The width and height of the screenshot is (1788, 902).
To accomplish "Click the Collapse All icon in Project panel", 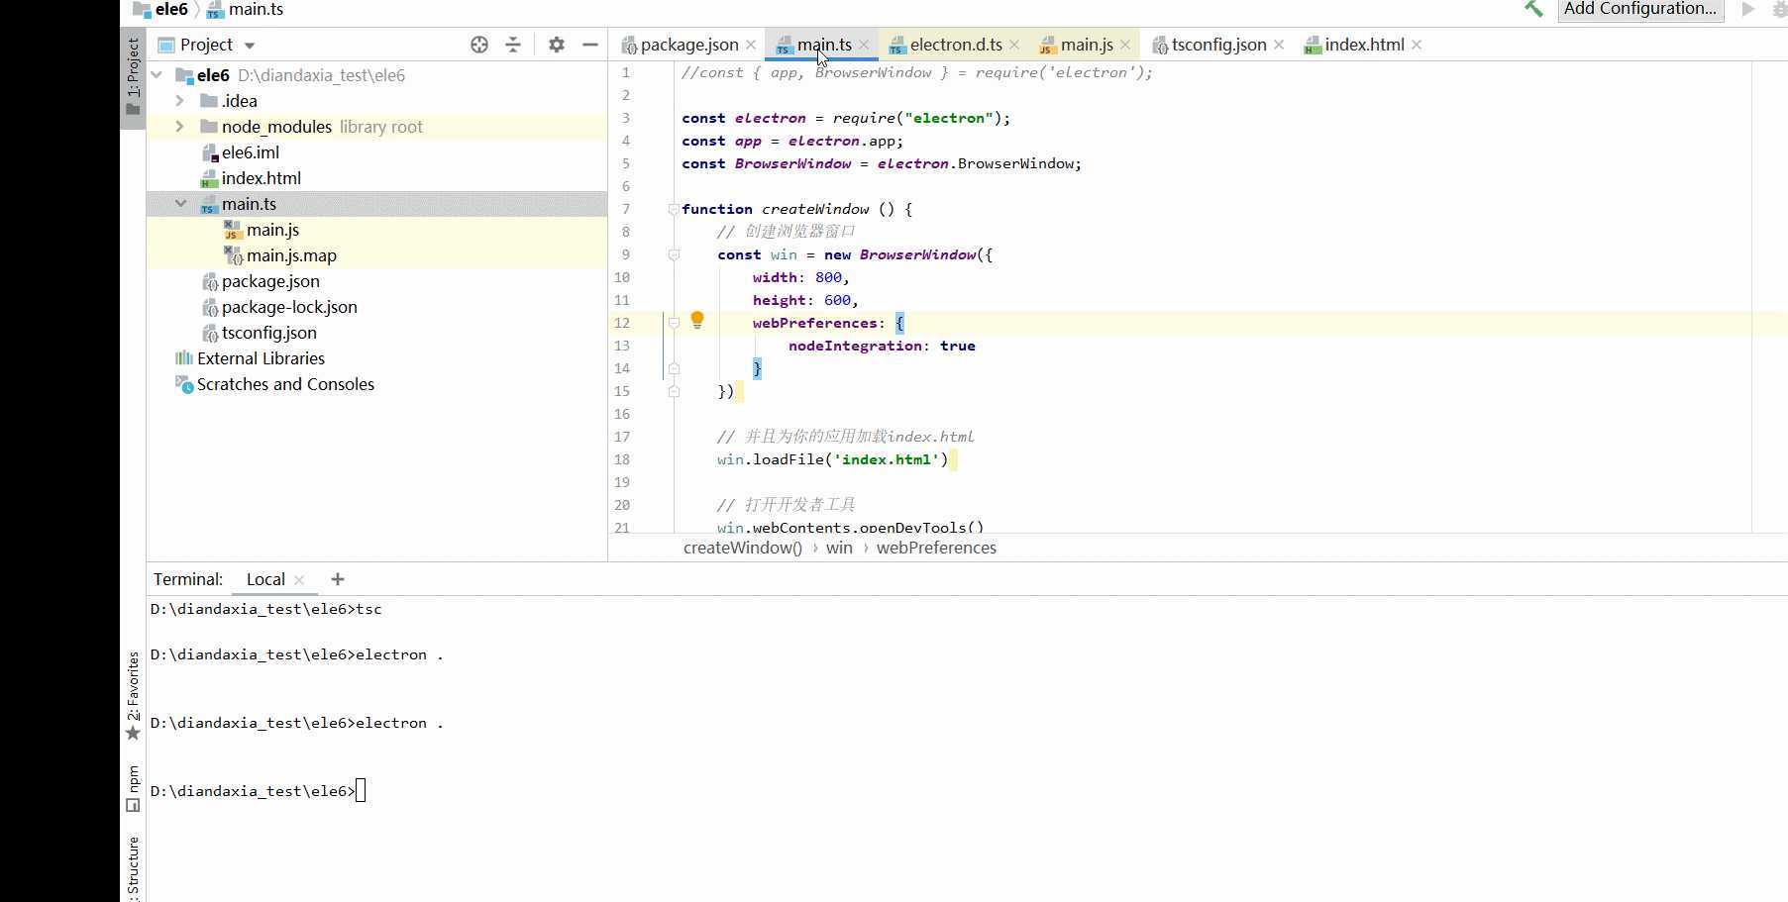I will [513, 45].
